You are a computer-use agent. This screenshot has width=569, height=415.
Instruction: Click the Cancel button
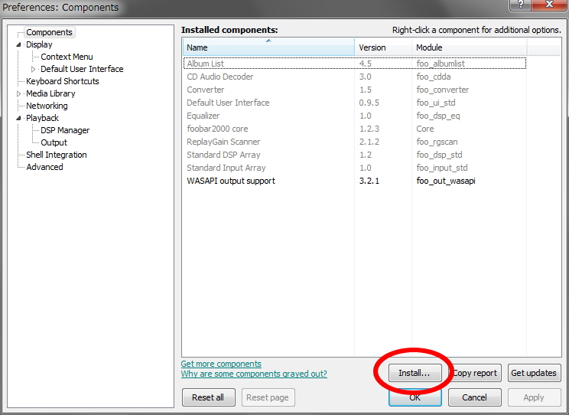pos(475,397)
